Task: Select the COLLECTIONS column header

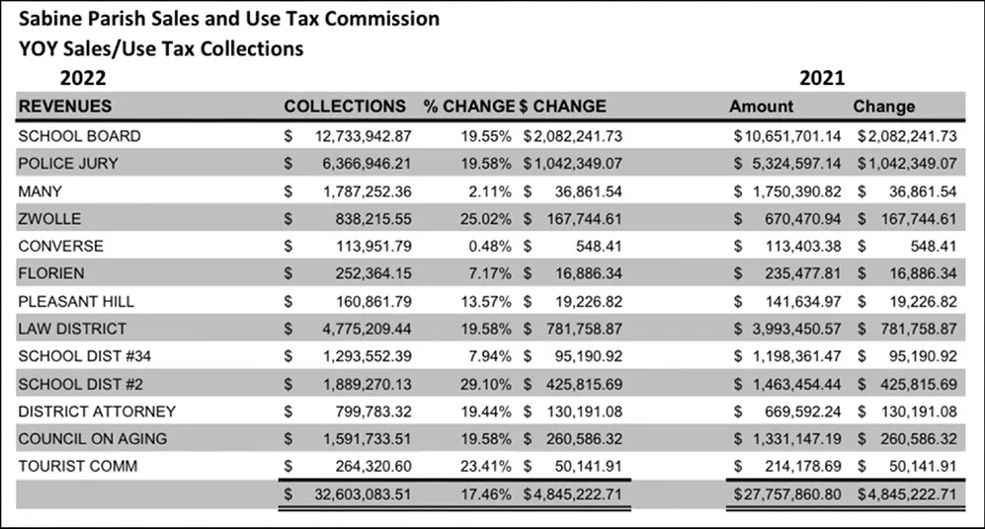Action: (x=345, y=106)
